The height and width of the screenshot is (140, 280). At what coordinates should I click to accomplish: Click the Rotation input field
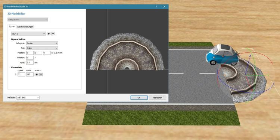30,58
